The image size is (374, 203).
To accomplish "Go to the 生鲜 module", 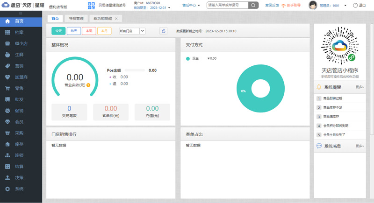I will coord(19,55).
